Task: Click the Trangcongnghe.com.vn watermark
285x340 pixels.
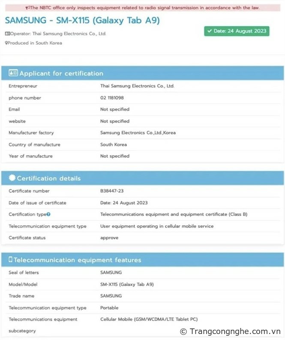Action: [x=230, y=331]
